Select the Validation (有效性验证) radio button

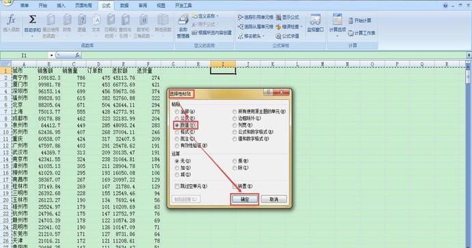click(x=177, y=146)
